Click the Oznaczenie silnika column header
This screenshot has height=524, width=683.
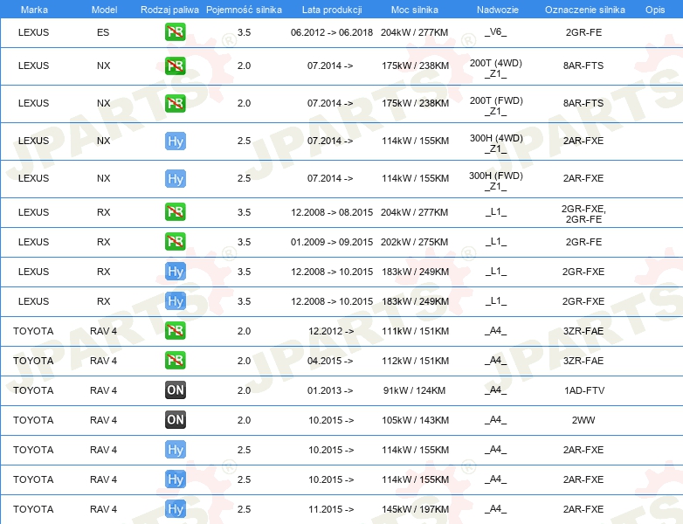(x=583, y=10)
